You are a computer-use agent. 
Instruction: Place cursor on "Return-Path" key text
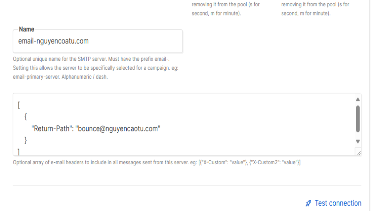[52, 129]
